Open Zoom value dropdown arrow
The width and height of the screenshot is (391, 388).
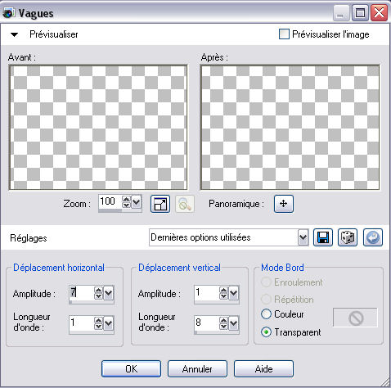(x=136, y=202)
